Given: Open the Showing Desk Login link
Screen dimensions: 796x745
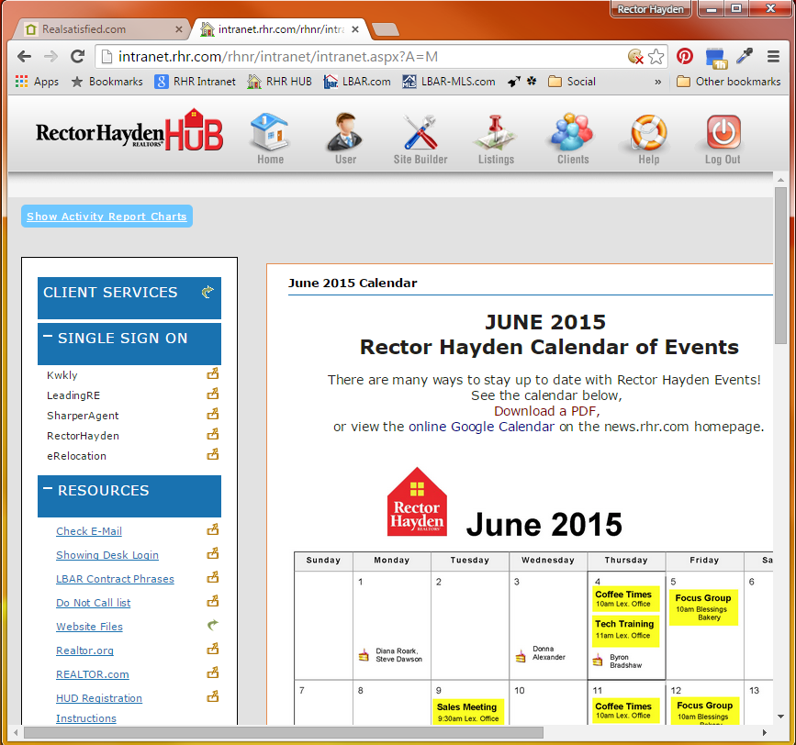Looking at the screenshot, I should pos(107,555).
